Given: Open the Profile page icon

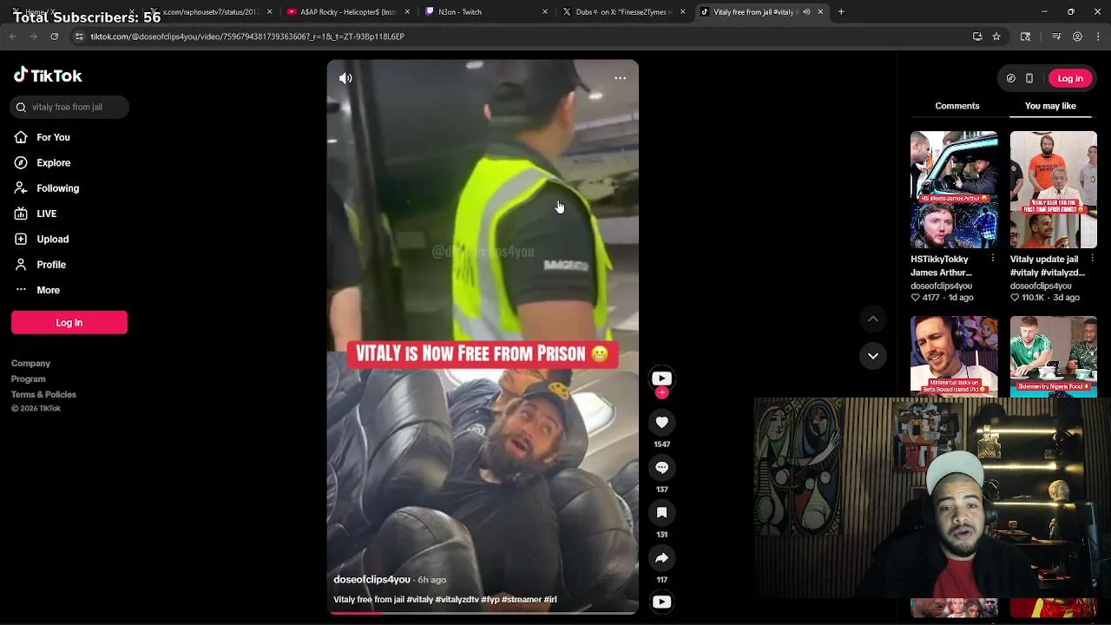Looking at the screenshot, I should click(21, 264).
